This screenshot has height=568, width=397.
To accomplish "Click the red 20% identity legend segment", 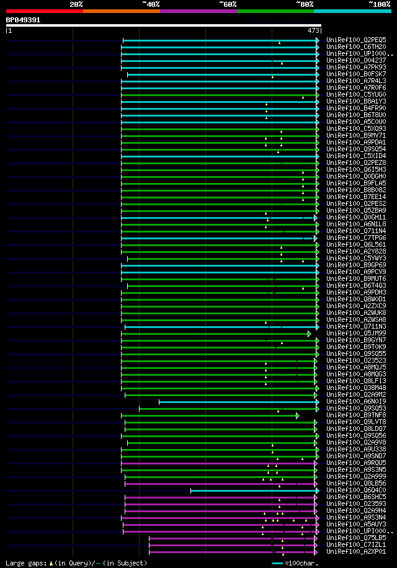I will [45, 11].
